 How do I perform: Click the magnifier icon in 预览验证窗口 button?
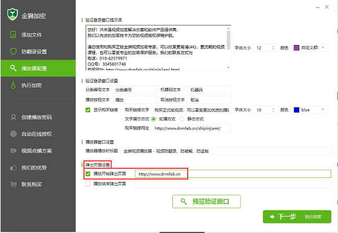pyautogui.click(x=184, y=201)
